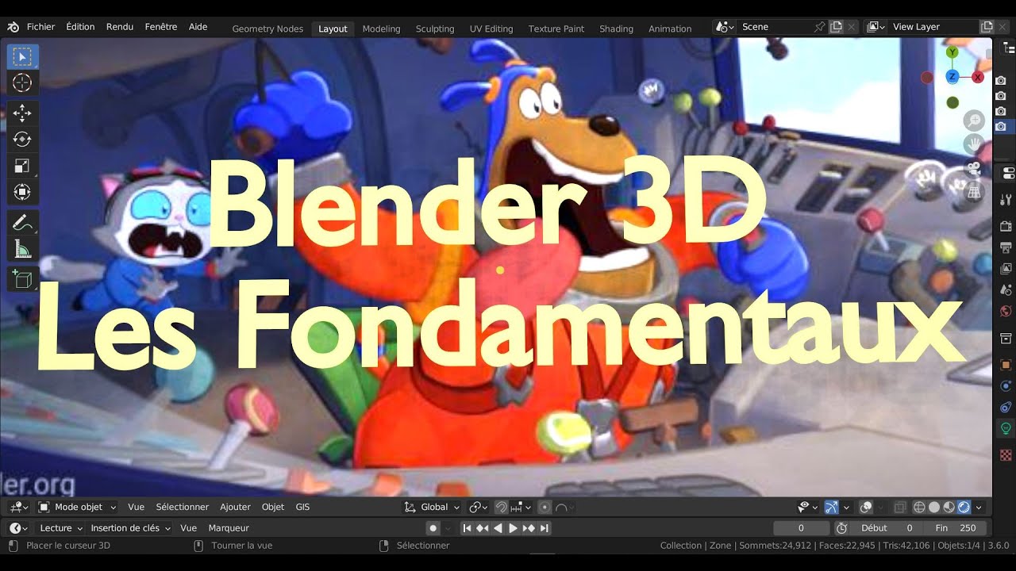The height and width of the screenshot is (571, 1016).
Task: Toggle gizmo display button
Action: (x=831, y=507)
